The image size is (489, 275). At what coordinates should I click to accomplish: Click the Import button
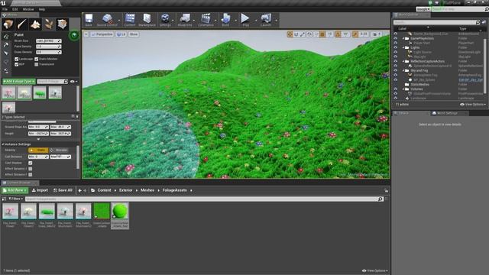(x=40, y=190)
